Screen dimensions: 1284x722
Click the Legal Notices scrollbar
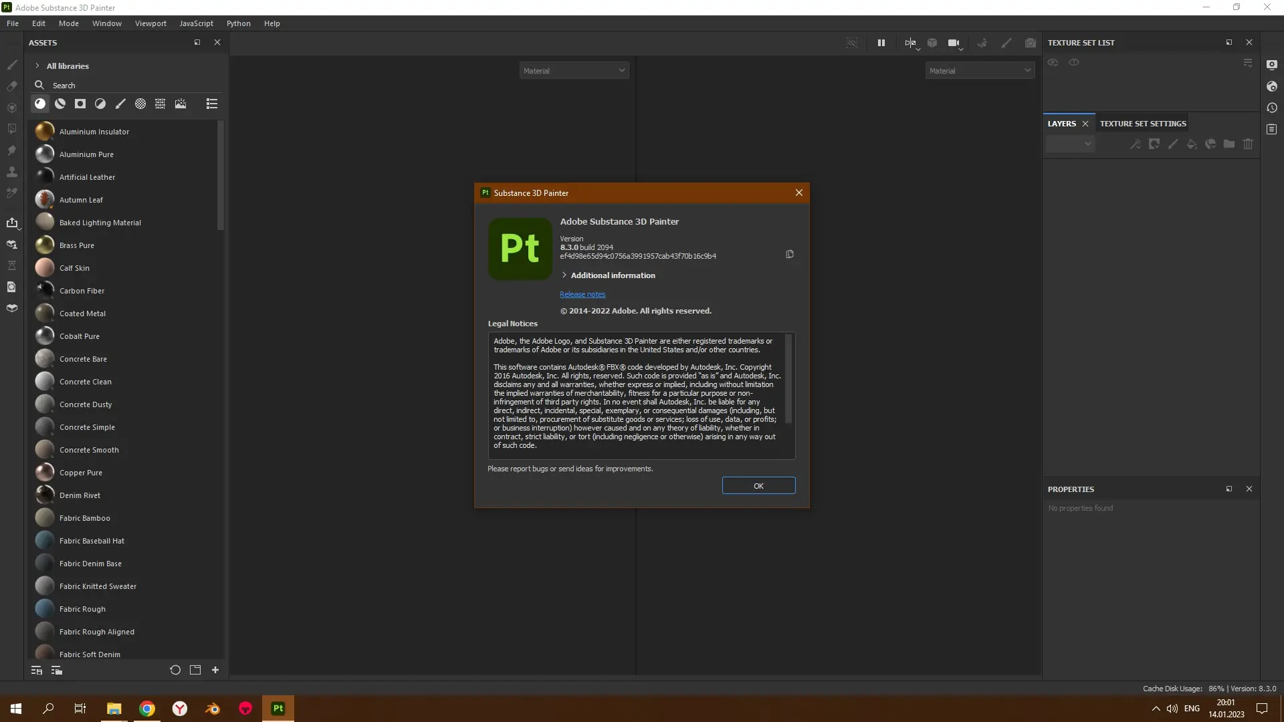pos(788,379)
